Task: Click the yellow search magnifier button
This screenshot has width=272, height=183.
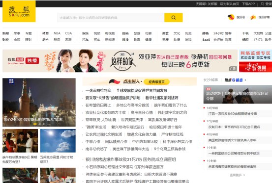Action: point(174,18)
